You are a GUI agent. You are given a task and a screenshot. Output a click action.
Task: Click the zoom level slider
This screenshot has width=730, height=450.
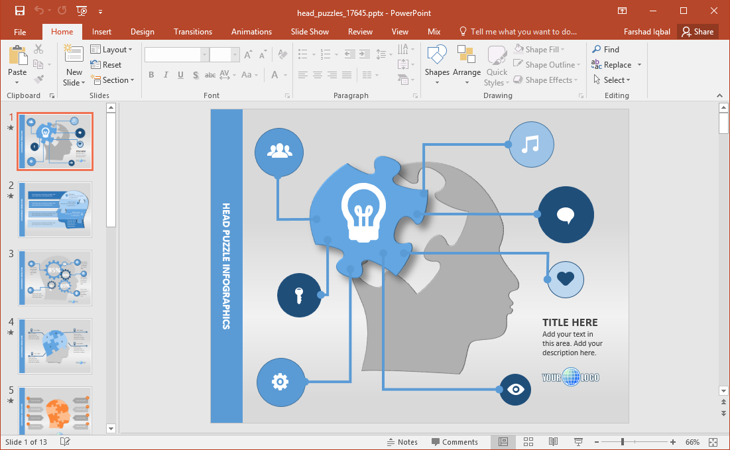(x=622, y=442)
